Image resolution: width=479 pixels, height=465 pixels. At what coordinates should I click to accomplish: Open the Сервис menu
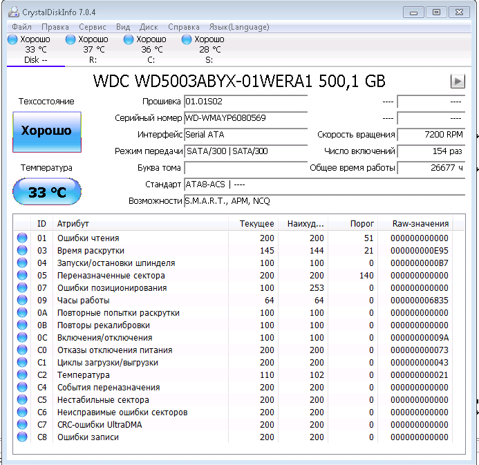tap(93, 27)
